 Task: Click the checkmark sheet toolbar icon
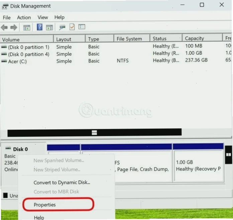point(72,27)
